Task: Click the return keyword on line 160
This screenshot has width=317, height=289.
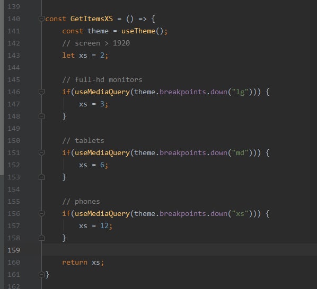Action: (x=75, y=263)
